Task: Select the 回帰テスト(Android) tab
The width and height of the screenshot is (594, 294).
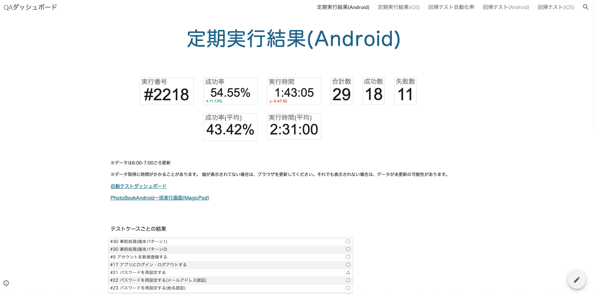Action: [506, 7]
